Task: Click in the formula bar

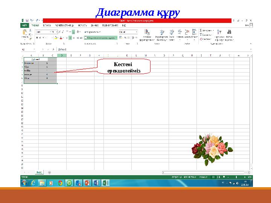Action: [153, 50]
